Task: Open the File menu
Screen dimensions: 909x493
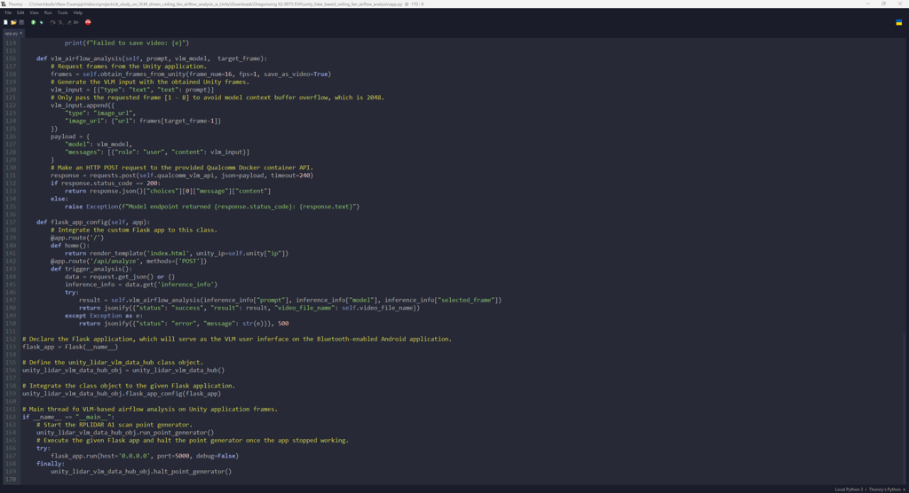Action: point(8,12)
